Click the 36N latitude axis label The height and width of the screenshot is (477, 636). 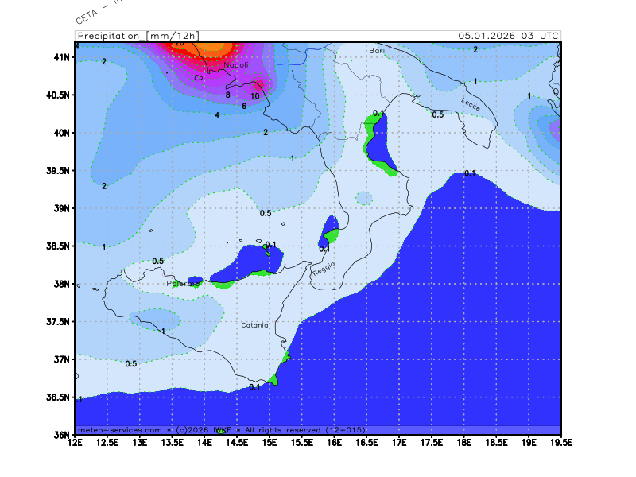[x=60, y=435]
